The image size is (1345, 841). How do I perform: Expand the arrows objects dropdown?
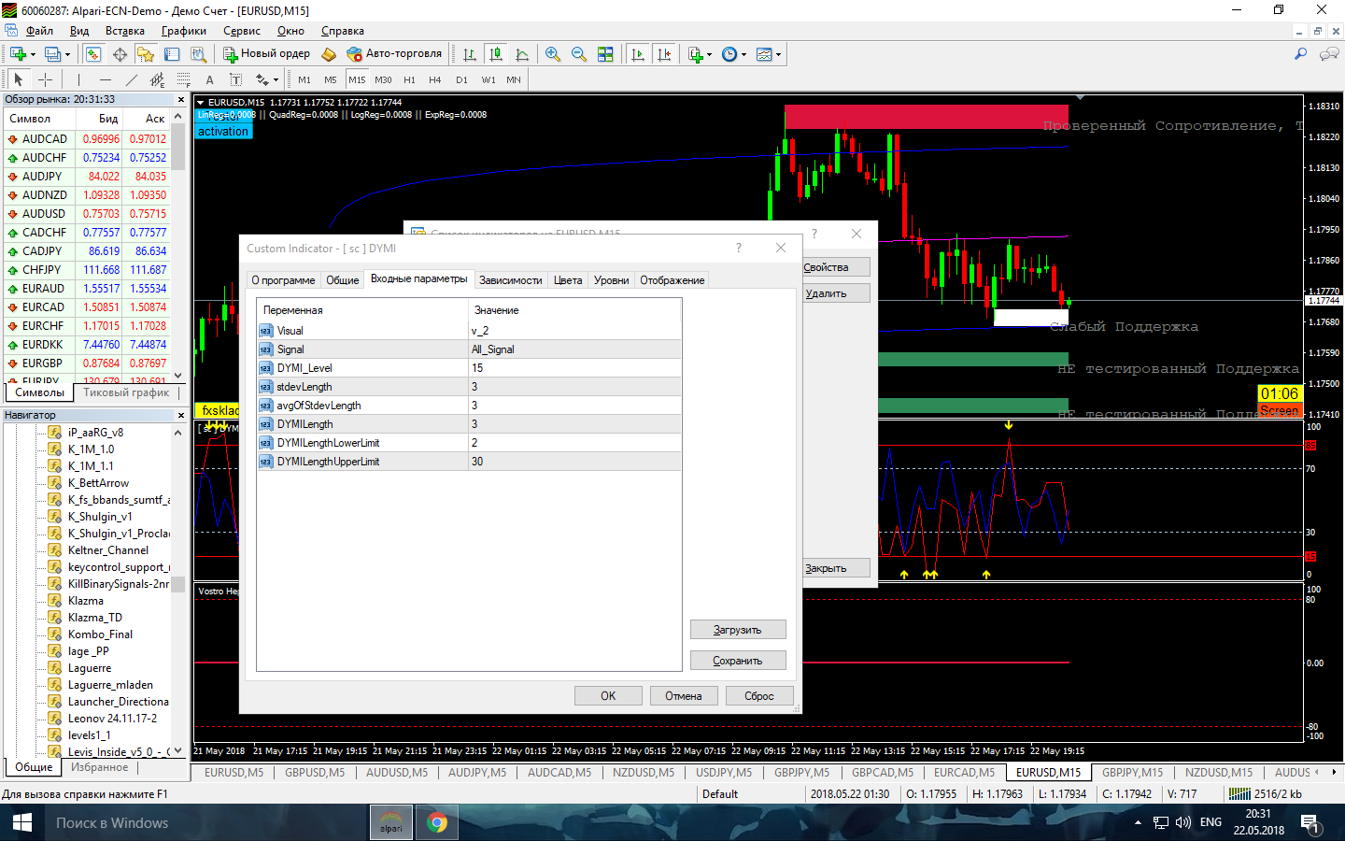point(276,79)
